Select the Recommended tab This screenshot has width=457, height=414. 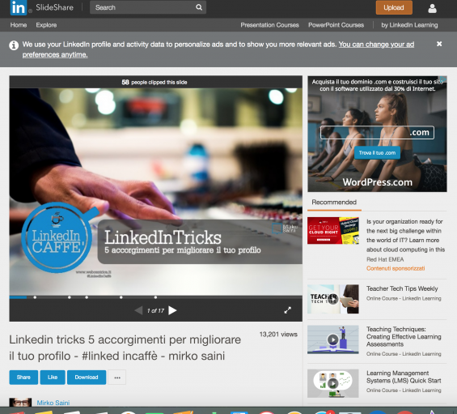pyautogui.click(x=334, y=202)
